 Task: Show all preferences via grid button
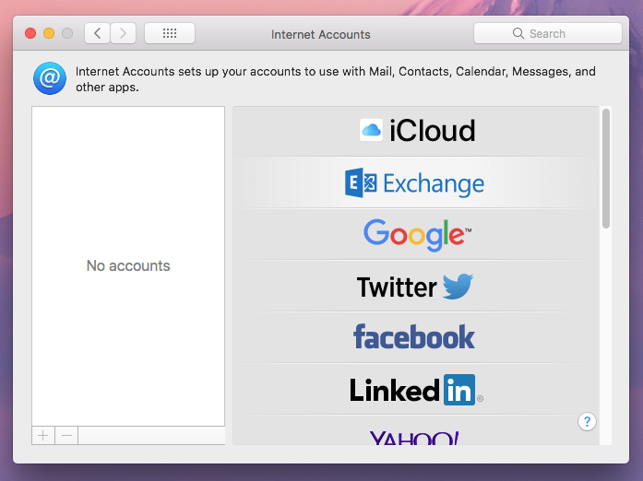pos(170,33)
